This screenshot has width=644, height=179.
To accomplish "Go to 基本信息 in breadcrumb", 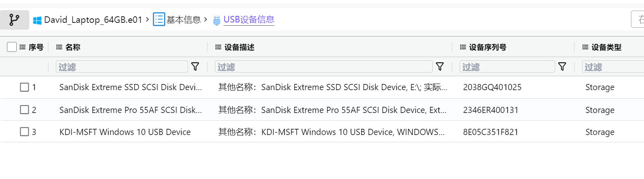I will pos(184,20).
